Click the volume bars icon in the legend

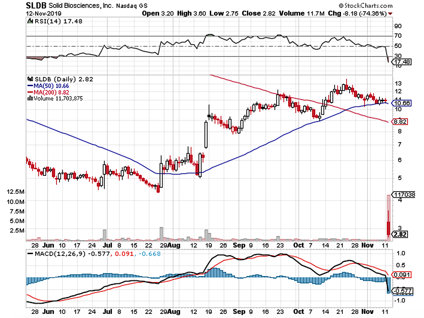(x=30, y=98)
